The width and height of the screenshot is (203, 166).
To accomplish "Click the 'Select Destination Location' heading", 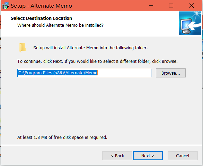I will 41,18.
